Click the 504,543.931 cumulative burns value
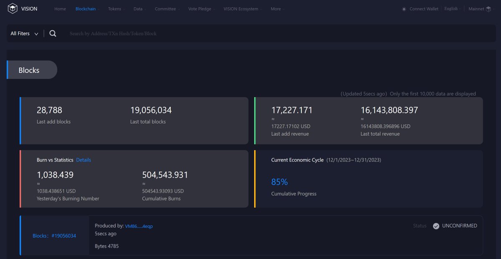The height and width of the screenshot is (259, 501). click(x=165, y=175)
